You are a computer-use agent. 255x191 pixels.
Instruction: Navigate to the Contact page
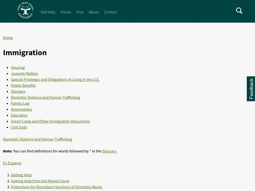click(x=110, y=12)
